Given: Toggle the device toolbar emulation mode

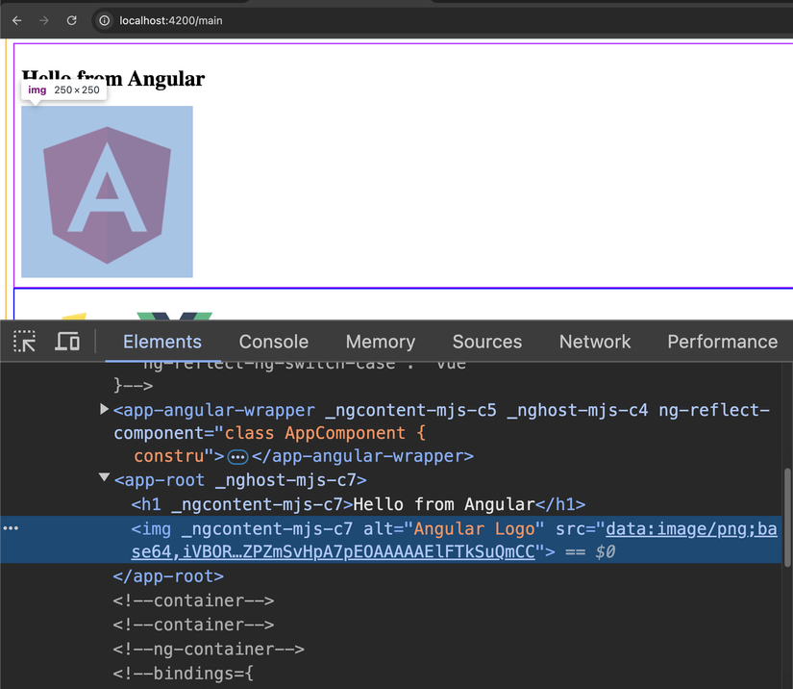Looking at the screenshot, I should (x=66, y=342).
